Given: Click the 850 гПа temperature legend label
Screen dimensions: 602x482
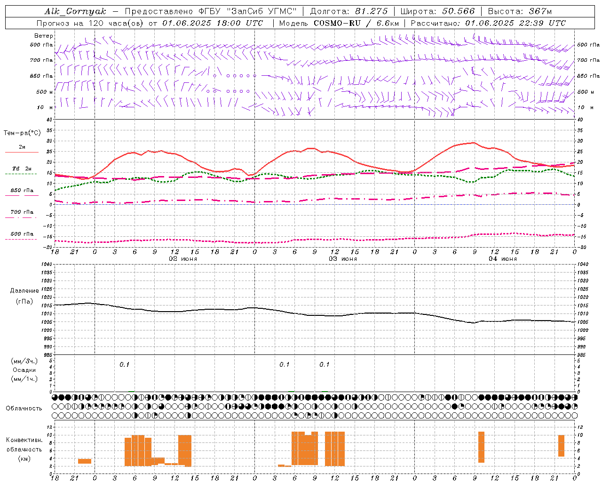Looking at the screenshot, I should [x=22, y=191].
